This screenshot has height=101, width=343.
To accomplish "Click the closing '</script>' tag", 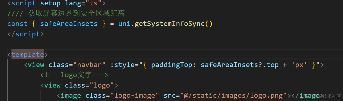I will [x=25, y=34].
